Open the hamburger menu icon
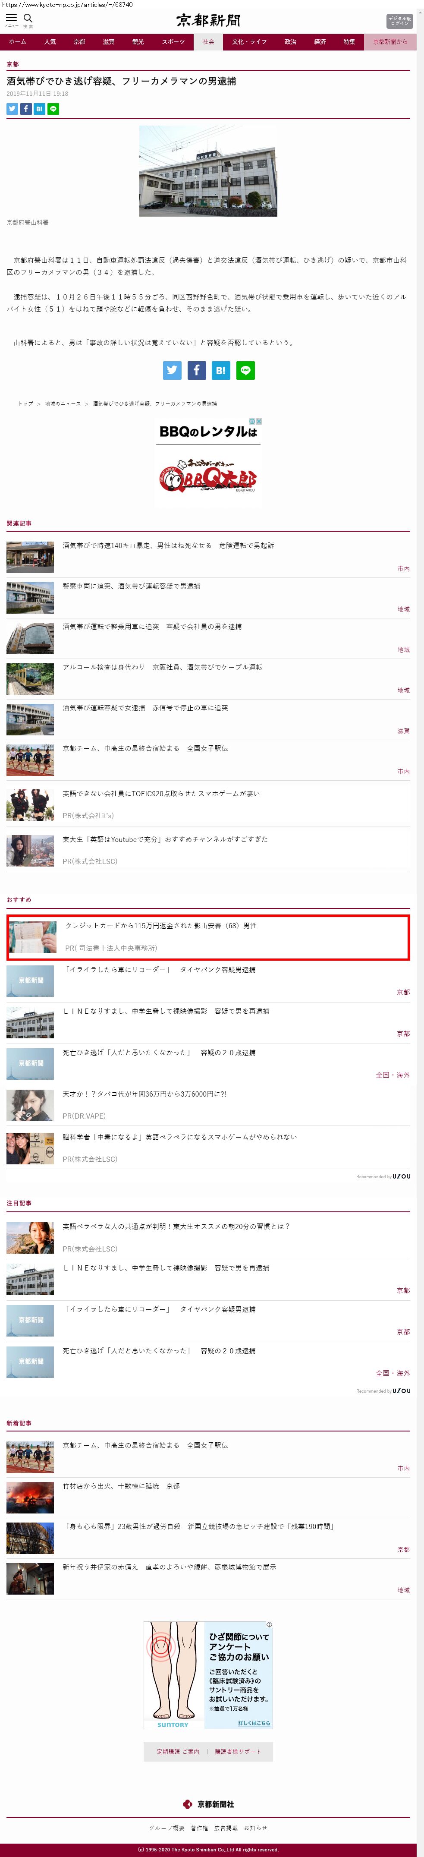This screenshot has width=424, height=1857. click(11, 18)
